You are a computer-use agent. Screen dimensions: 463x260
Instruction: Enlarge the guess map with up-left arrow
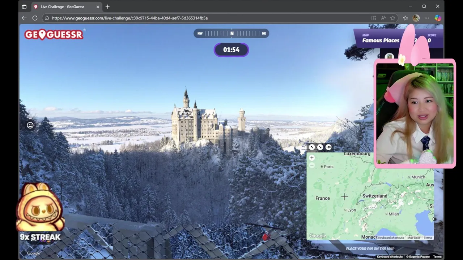point(312,147)
